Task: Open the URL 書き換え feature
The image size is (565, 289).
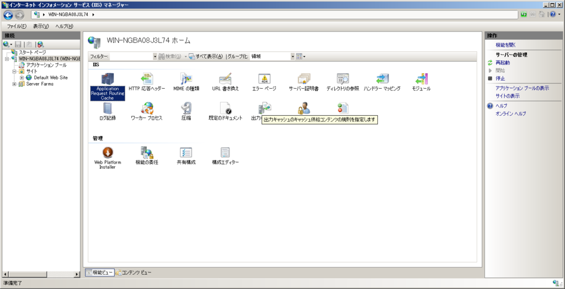Action: click(x=225, y=80)
